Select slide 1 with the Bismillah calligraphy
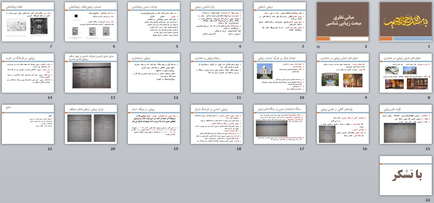The width and height of the screenshot is (434, 203). pyautogui.click(x=406, y=22)
